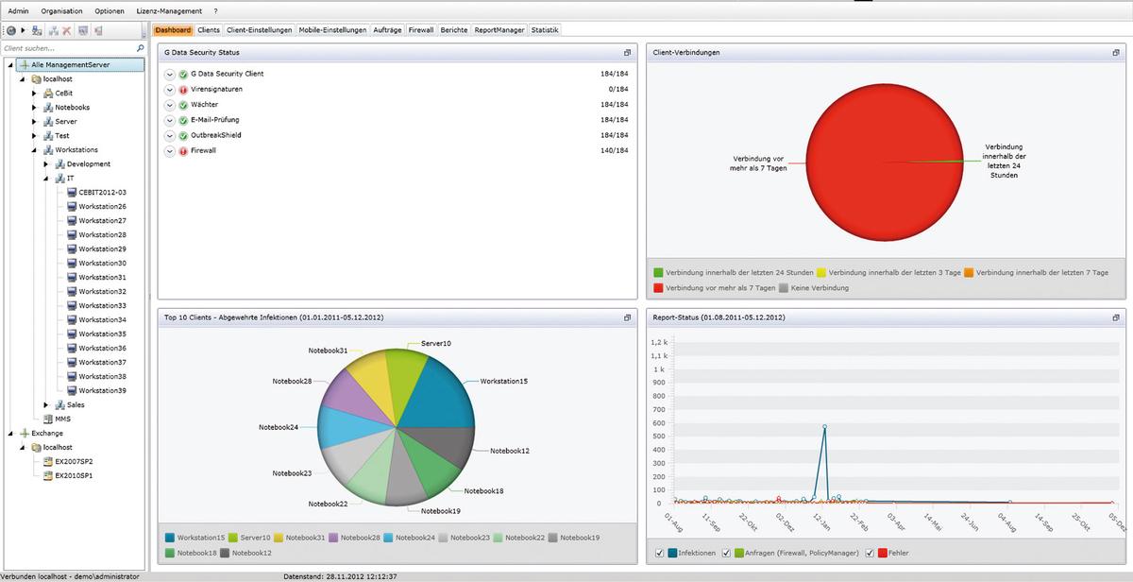Click gray swatch for Keine Verbindung
This screenshot has width=1133, height=582.
(x=784, y=287)
